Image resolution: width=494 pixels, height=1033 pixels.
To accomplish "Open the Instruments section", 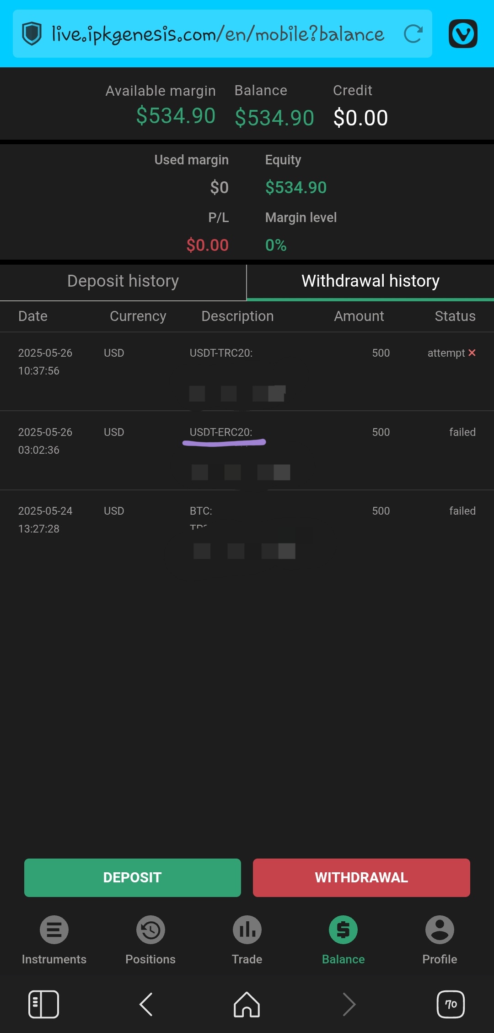I will pos(54,930).
